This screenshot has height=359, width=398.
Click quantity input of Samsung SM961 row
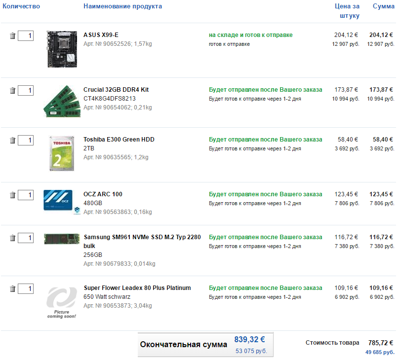click(26, 238)
